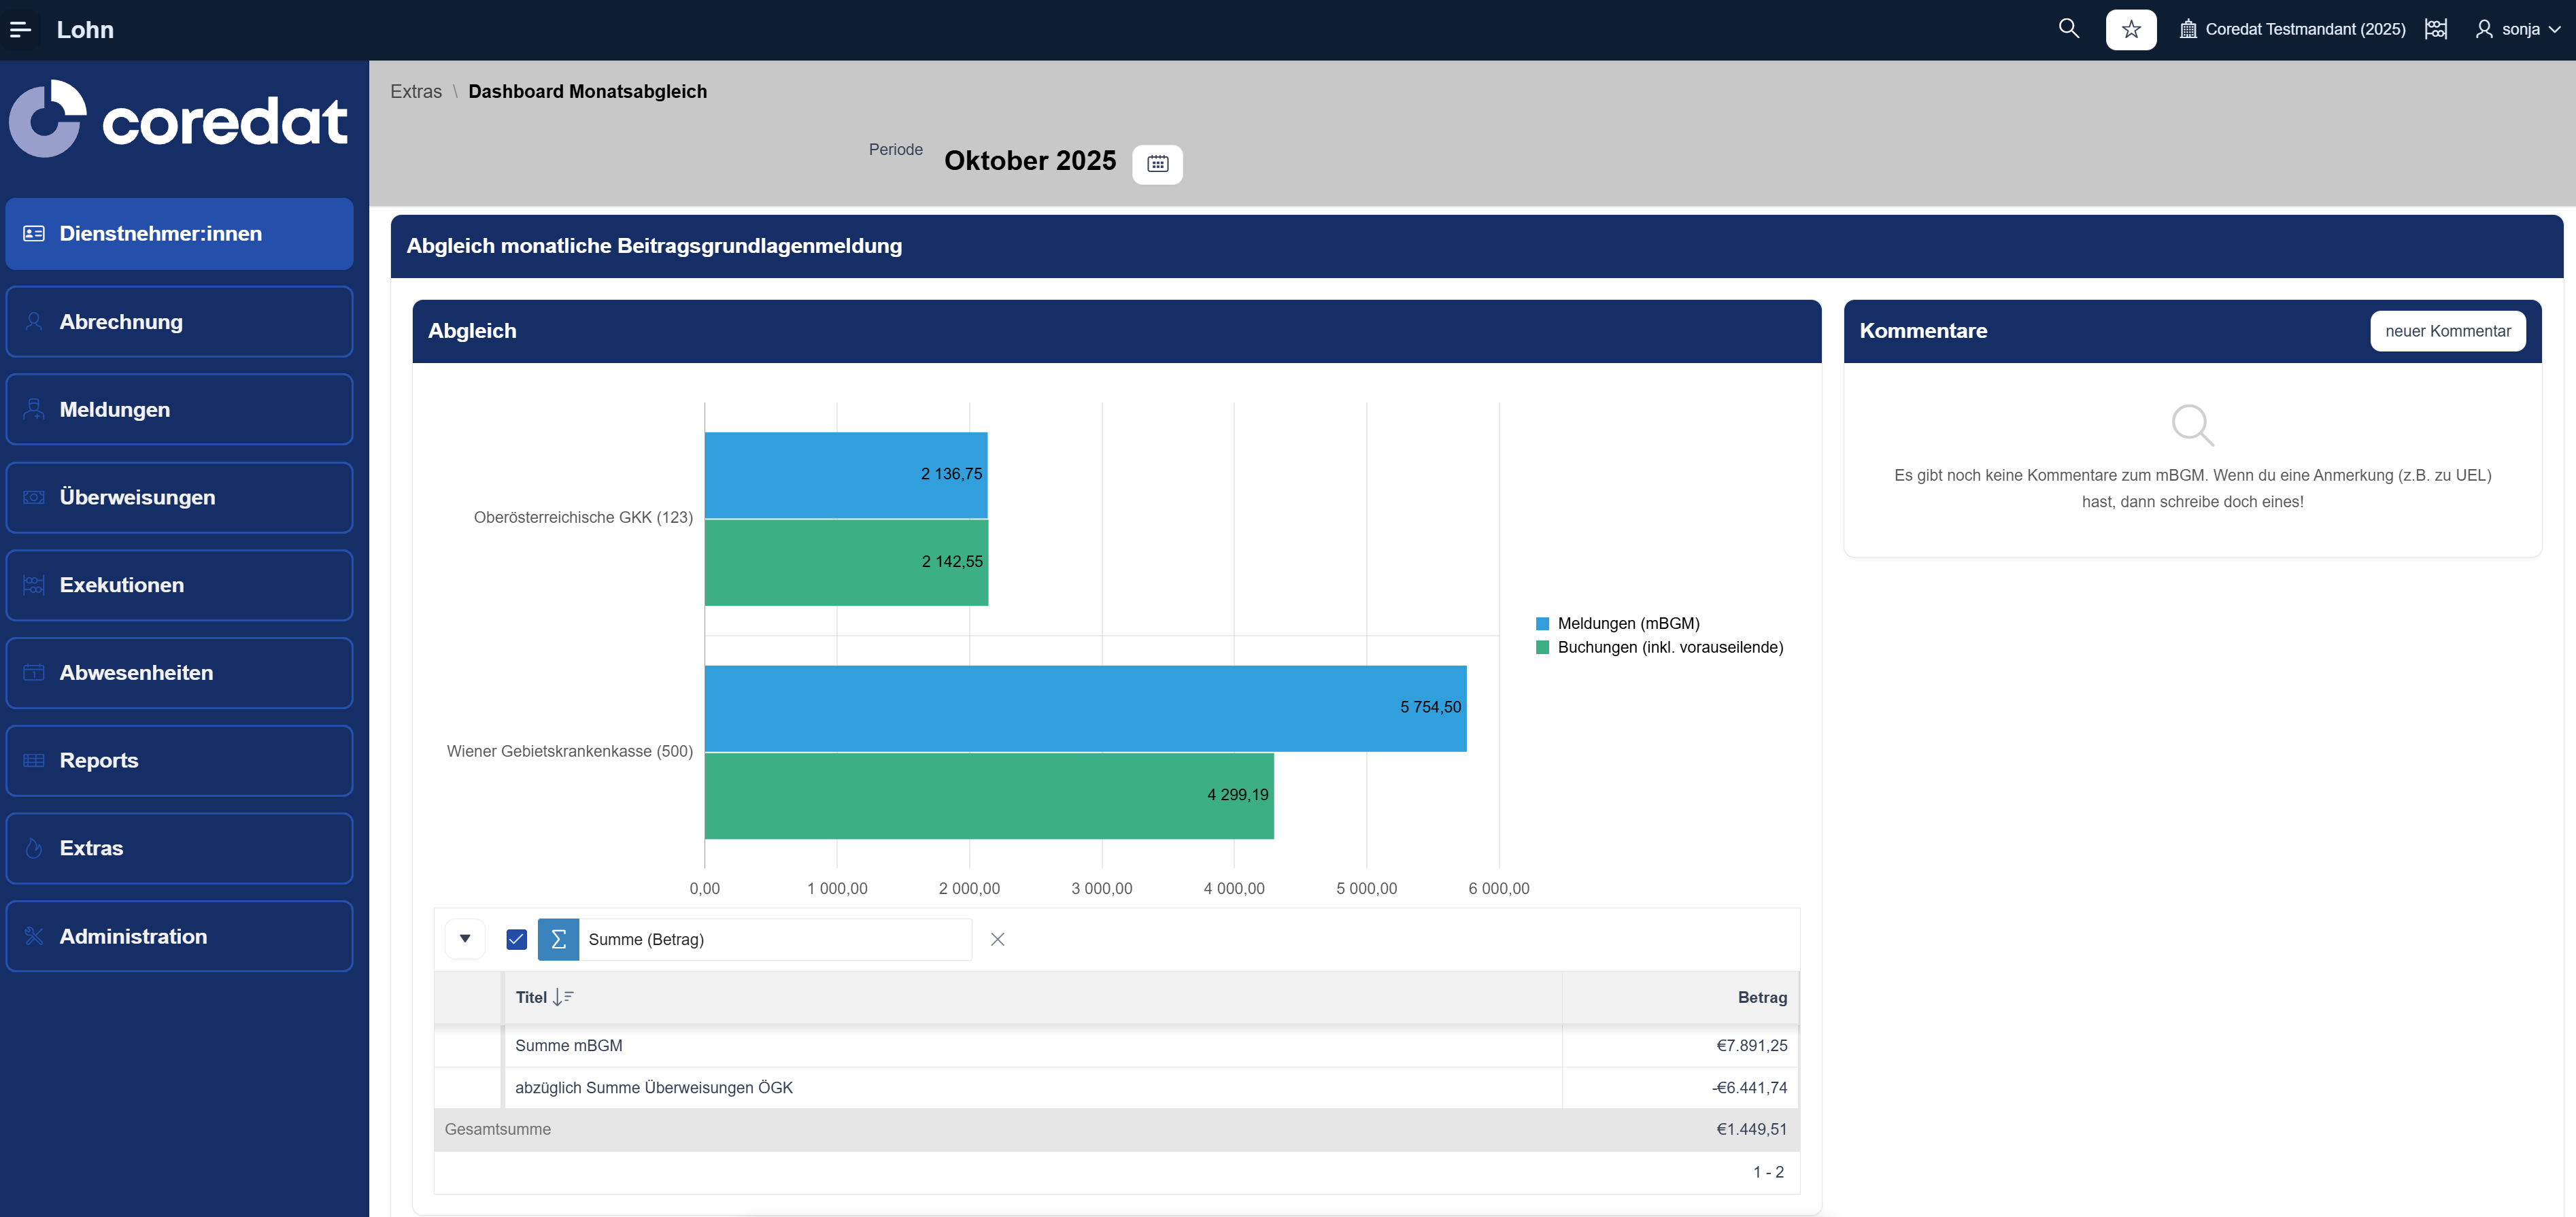The width and height of the screenshot is (2576, 1217).
Task: Click the sigma aggregate icon
Action: click(558, 939)
